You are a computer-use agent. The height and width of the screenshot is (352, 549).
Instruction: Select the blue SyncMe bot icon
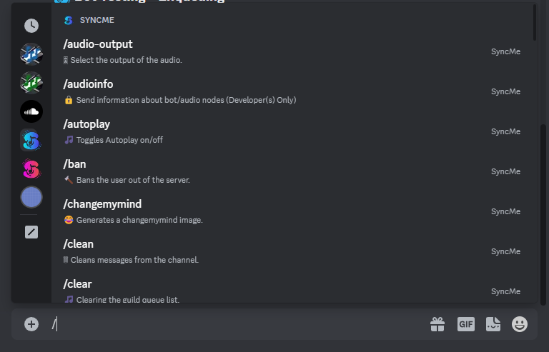coord(31,140)
